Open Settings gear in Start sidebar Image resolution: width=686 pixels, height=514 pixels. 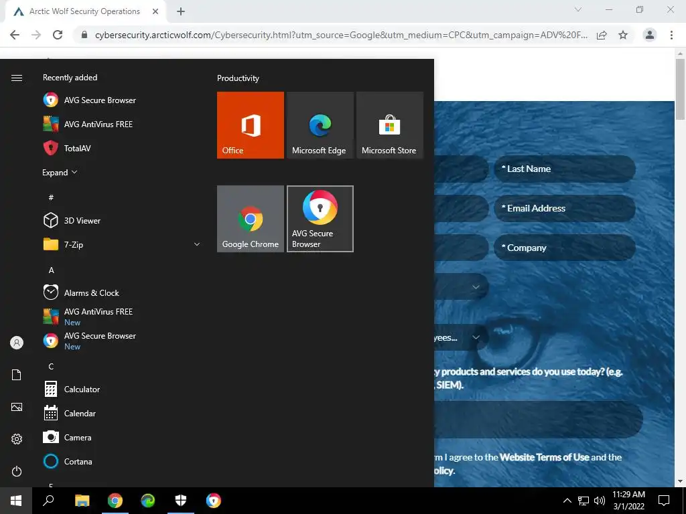17,439
